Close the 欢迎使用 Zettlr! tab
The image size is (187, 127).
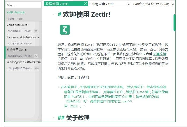point(85,4)
